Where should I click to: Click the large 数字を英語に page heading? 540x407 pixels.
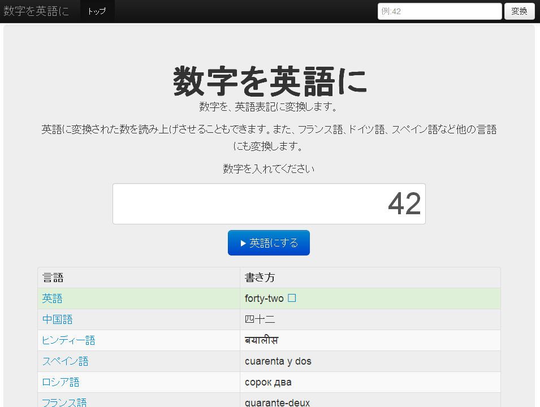point(270,82)
